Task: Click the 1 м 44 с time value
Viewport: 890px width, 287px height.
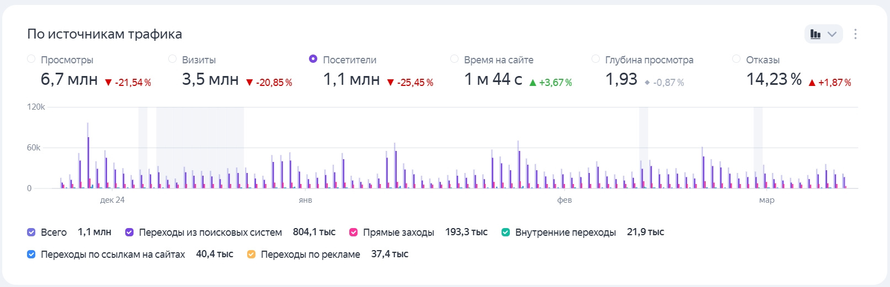Action: 493,79
